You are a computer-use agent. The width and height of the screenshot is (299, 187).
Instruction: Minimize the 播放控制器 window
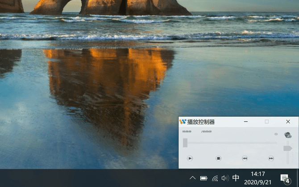click(245, 121)
